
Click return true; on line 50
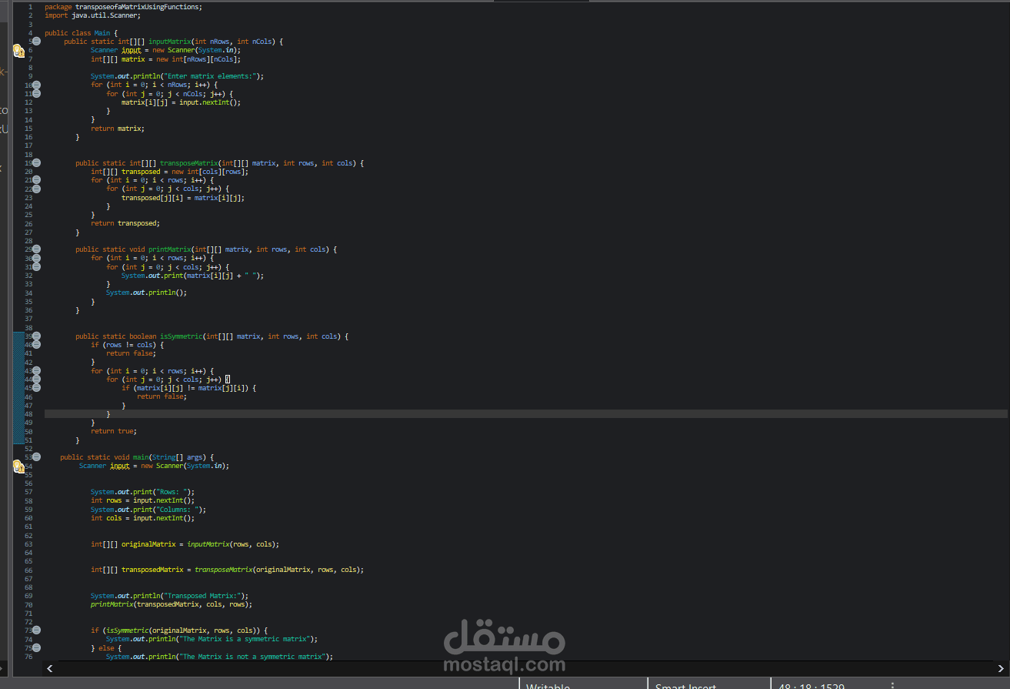coord(114,431)
